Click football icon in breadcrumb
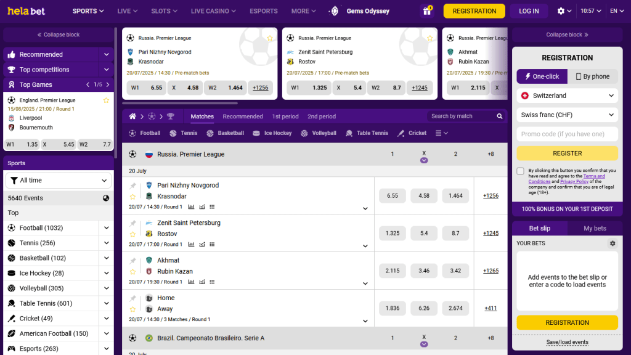631x355 pixels. tap(152, 116)
